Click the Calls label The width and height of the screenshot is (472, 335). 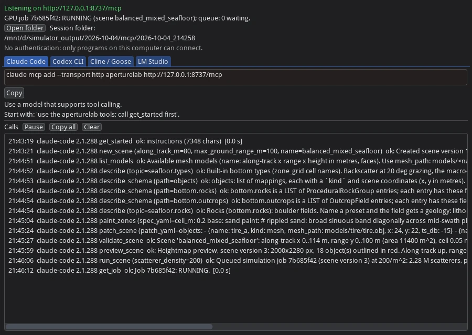tap(11, 127)
